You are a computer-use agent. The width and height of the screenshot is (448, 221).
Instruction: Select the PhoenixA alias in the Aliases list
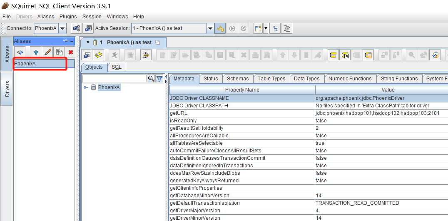pos(44,64)
